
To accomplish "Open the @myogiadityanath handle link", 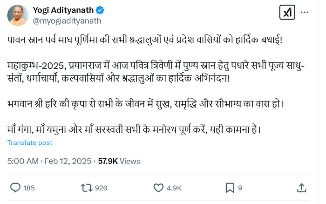I will [66, 20].
